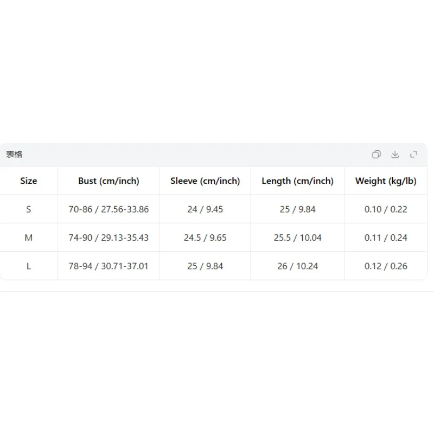Select the M size row cell
Screen dimensions: 434x434
pyautogui.click(x=29, y=238)
